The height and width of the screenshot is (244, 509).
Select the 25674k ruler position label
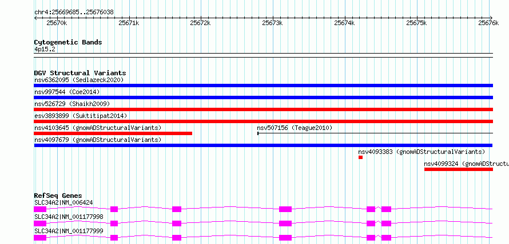pyautogui.click(x=344, y=23)
